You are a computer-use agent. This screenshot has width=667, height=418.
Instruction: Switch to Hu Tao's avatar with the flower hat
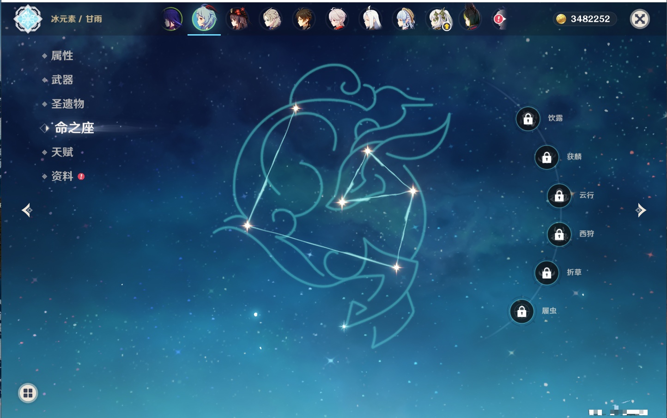(x=238, y=19)
